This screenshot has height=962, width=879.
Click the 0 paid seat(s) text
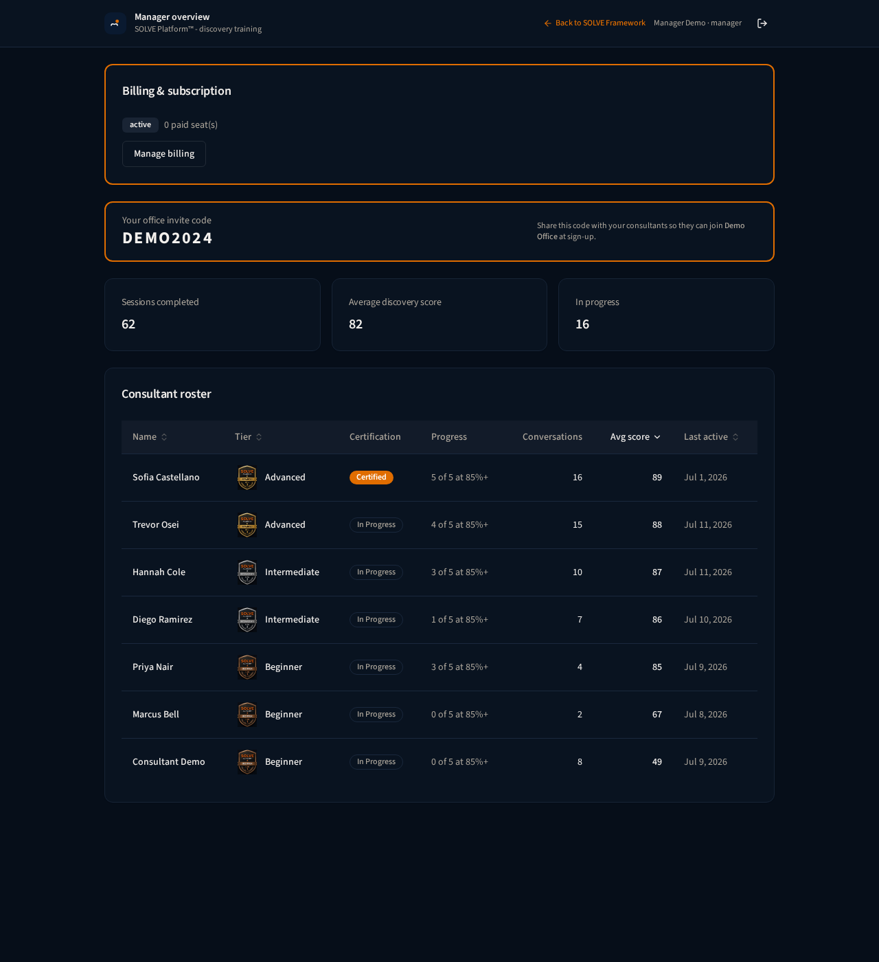click(x=191, y=125)
